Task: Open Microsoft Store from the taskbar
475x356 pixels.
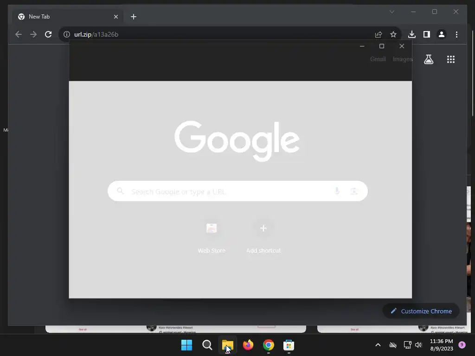Action: pos(289,345)
